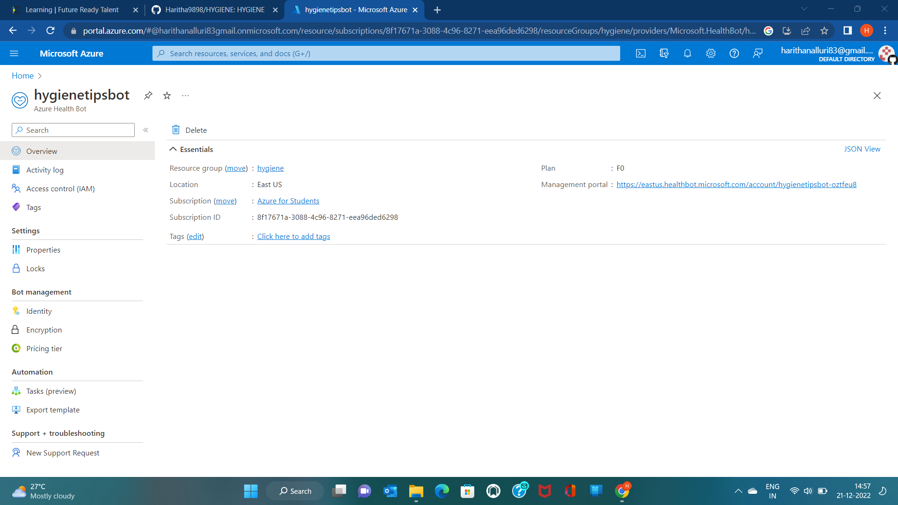Click the JSON View link
Viewport: 898px width, 505px height.
[862, 149]
